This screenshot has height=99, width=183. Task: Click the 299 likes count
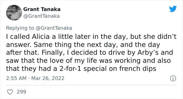[x=21, y=92]
